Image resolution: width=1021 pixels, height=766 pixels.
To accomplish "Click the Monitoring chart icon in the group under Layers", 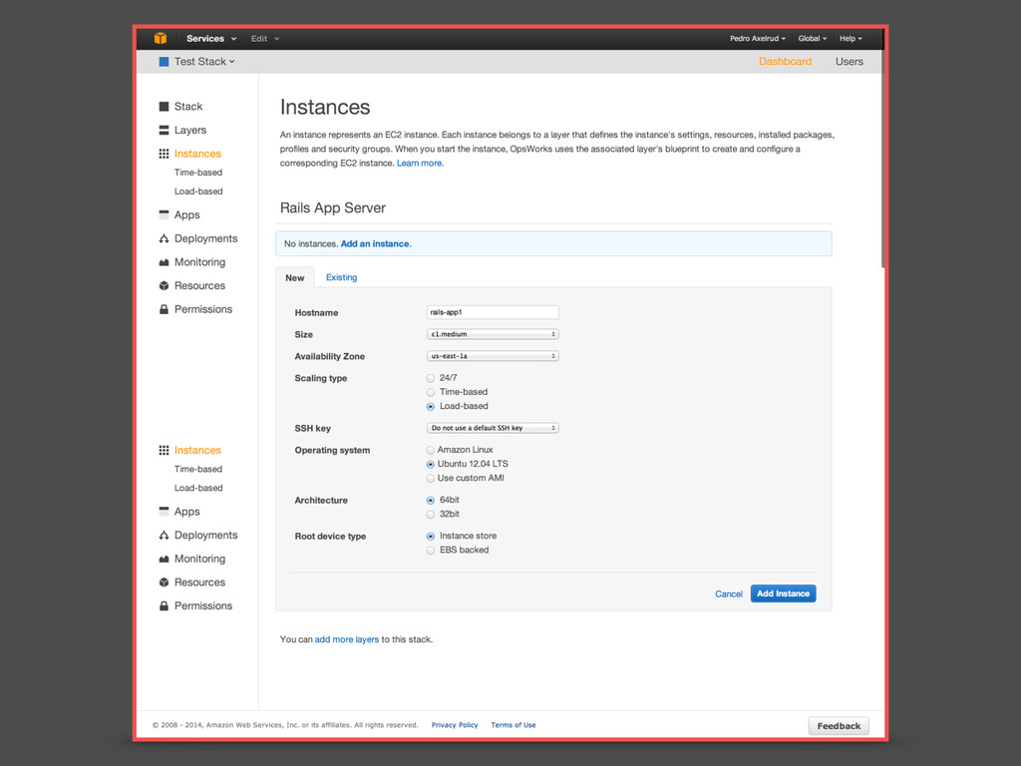I will tap(164, 262).
